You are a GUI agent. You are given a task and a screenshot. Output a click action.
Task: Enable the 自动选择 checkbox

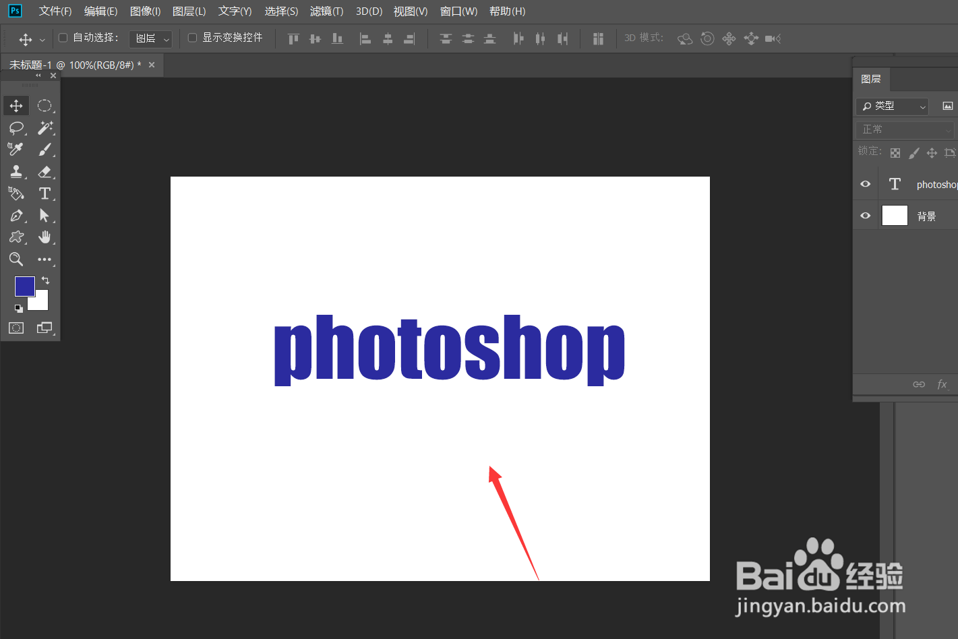(x=63, y=38)
